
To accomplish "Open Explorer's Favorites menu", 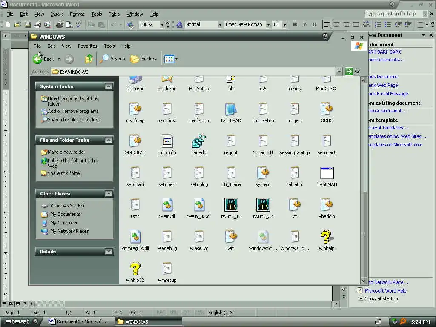I will [88, 46].
